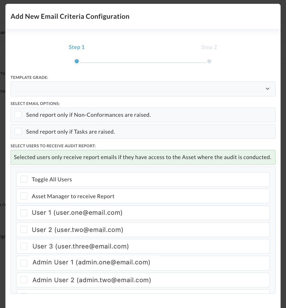
Task: Select User 3 (user.three@email.com) checkbox
Action: [24, 246]
